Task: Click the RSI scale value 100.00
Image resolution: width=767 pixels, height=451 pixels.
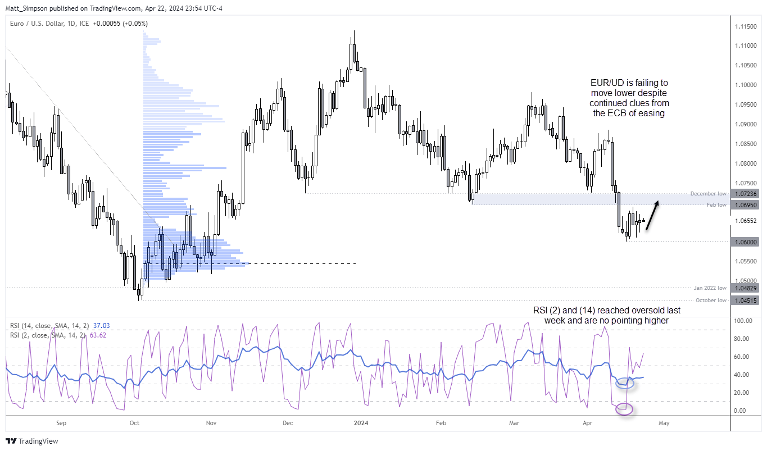Action: click(x=743, y=321)
